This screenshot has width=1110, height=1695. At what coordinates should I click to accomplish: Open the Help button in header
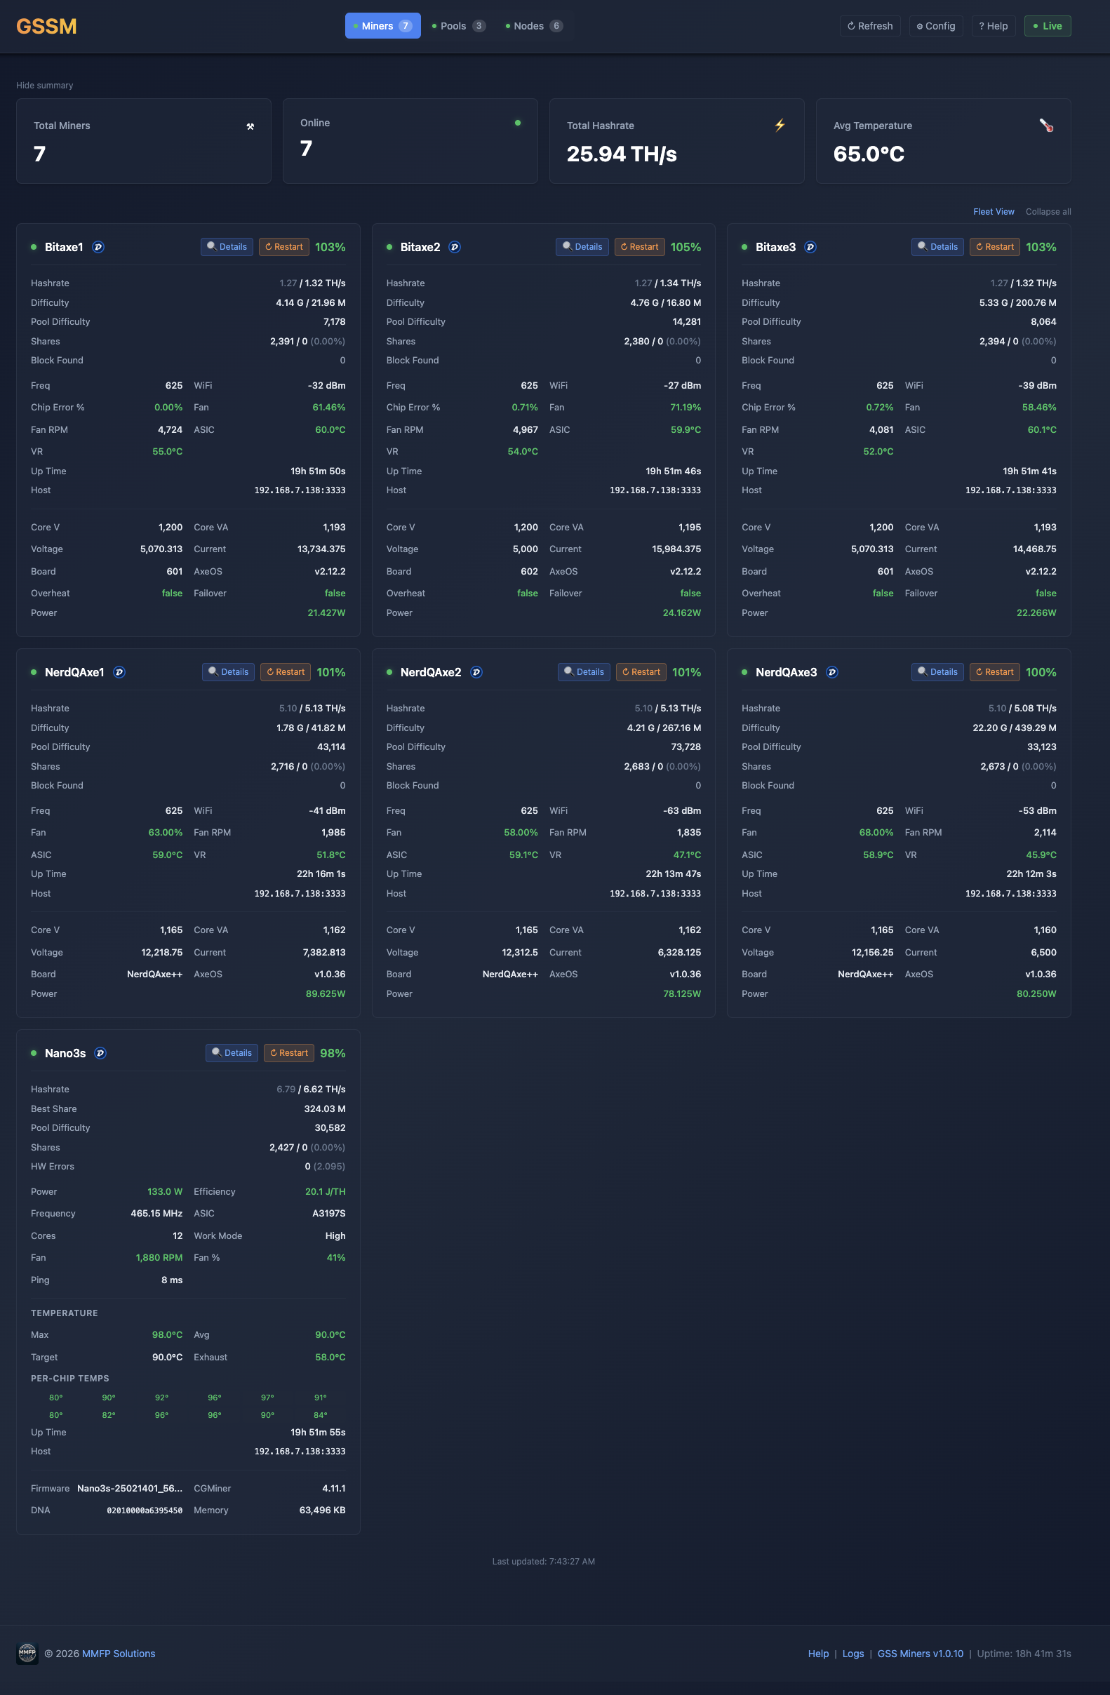[x=993, y=26]
